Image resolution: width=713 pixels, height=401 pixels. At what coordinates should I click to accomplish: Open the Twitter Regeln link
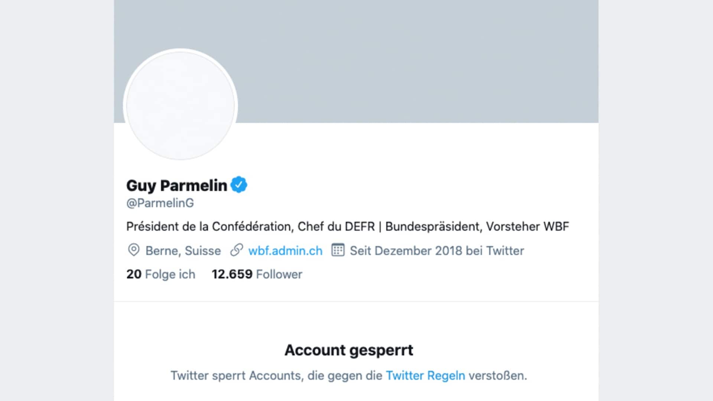pos(426,376)
